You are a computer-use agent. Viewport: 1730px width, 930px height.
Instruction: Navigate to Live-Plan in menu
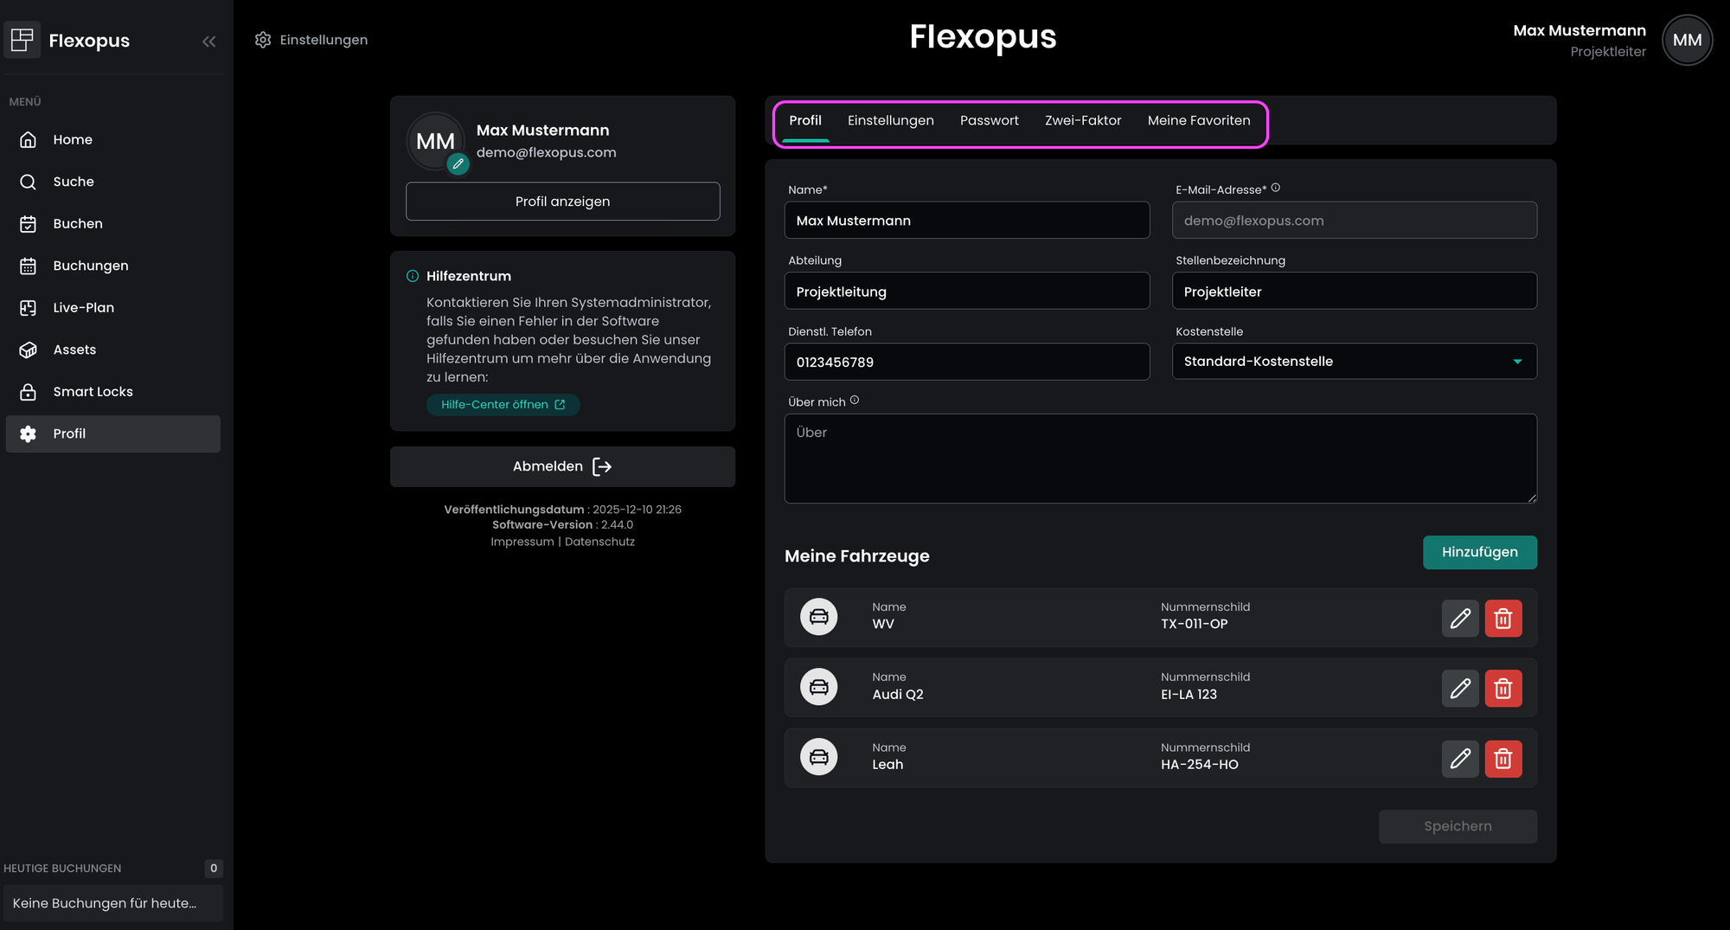coord(83,308)
